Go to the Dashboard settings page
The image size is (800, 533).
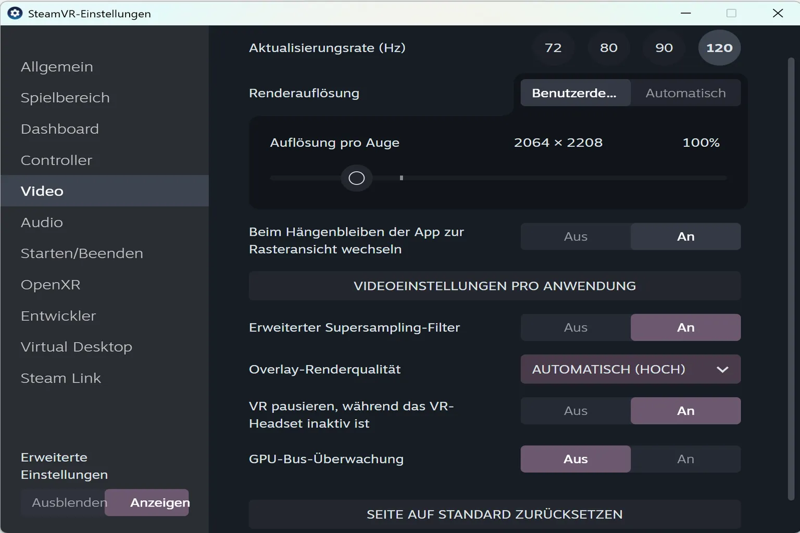(x=104, y=129)
